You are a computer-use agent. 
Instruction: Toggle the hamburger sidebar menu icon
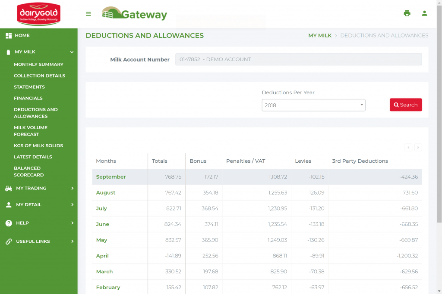(88, 14)
